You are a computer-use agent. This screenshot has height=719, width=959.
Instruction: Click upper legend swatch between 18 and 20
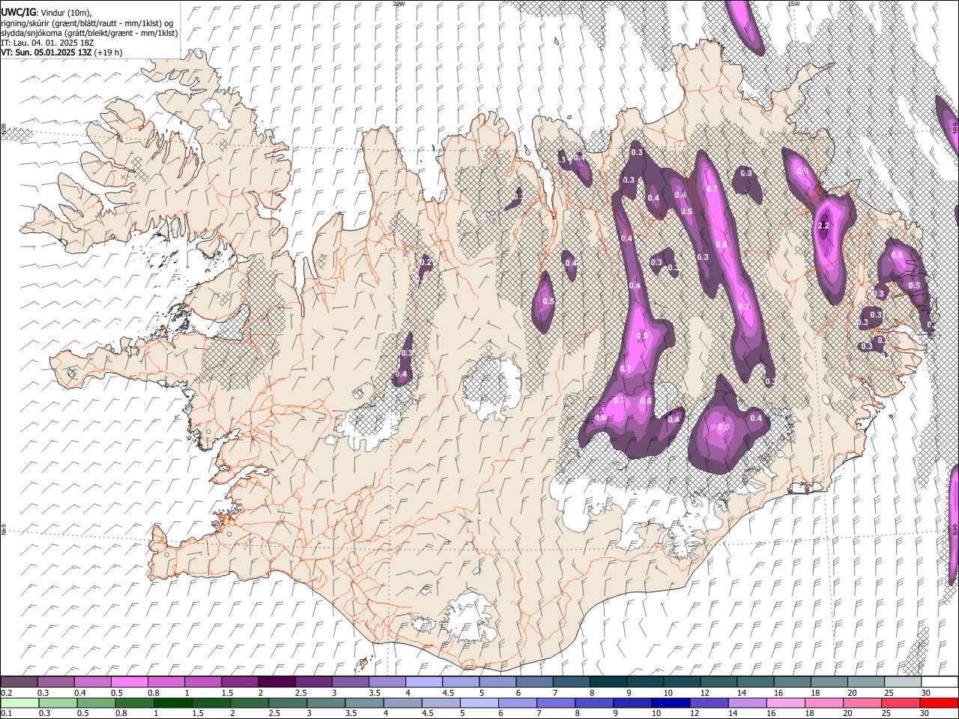click(x=829, y=682)
